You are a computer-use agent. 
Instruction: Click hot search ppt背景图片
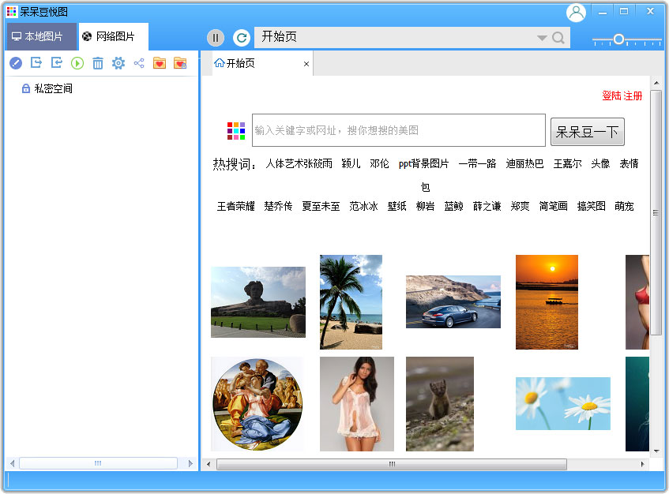click(423, 163)
